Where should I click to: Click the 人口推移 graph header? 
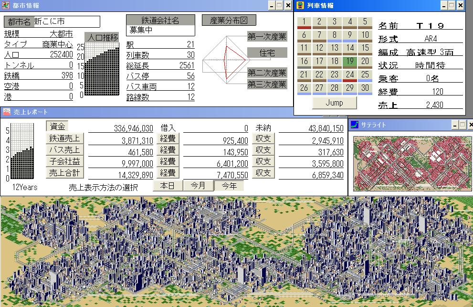pos(102,37)
